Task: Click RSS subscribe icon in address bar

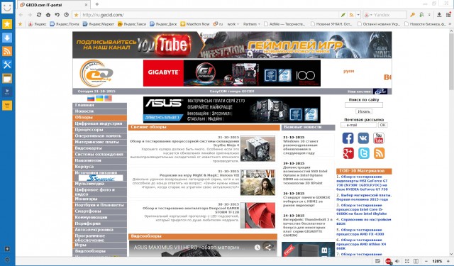Action: (x=351, y=15)
